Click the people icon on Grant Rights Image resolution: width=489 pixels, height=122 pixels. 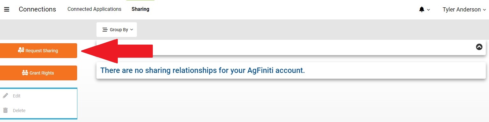(x=25, y=73)
